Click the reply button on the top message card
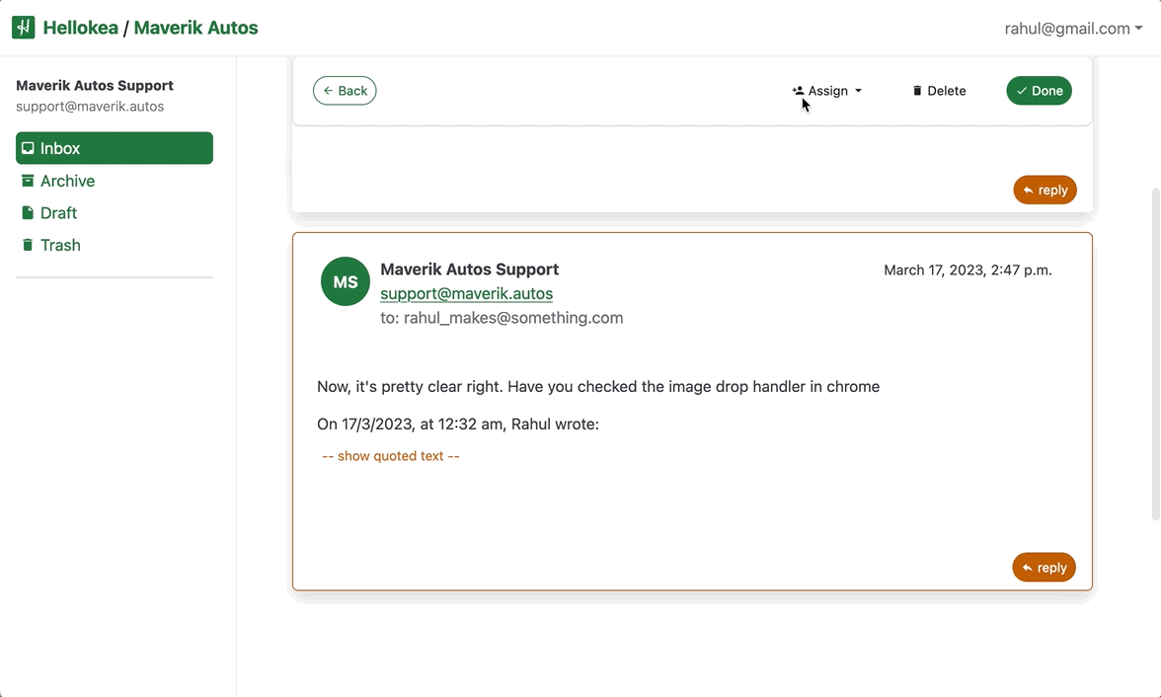Screen dimensions: 1161x697 (x=1045, y=190)
